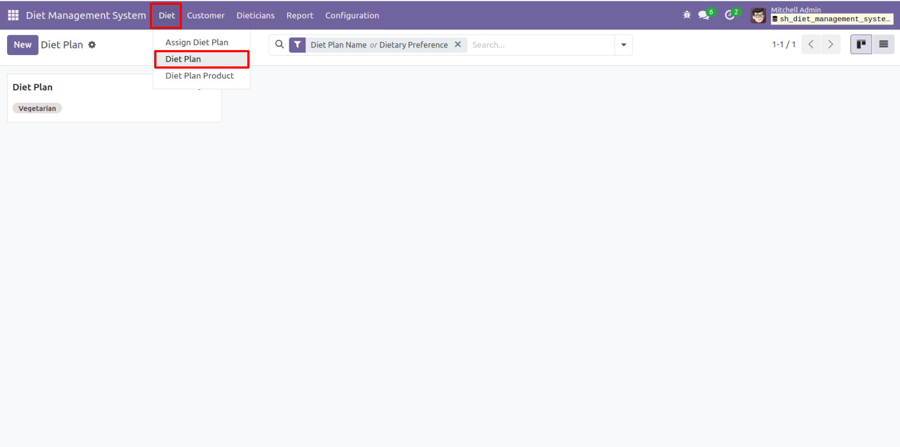Toggle the search options dropdown arrow
Image resolution: width=900 pixels, height=447 pixels.
pos(624,45)
